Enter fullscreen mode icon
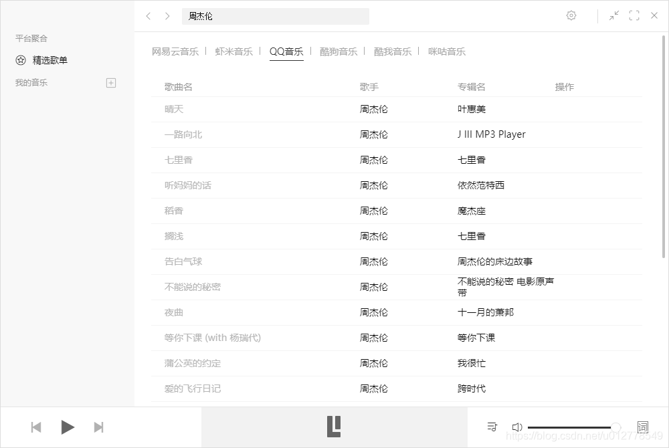 [634, 16]
